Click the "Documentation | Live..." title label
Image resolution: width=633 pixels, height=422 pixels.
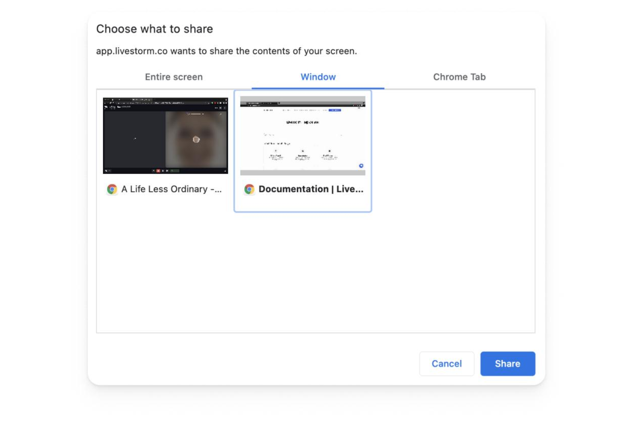point(312,189)
